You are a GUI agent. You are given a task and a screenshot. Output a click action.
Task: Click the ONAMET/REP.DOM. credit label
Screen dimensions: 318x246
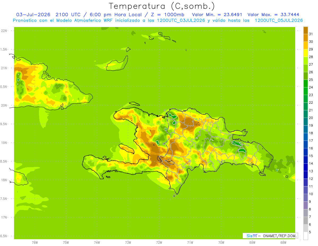[x=280, y=236]
